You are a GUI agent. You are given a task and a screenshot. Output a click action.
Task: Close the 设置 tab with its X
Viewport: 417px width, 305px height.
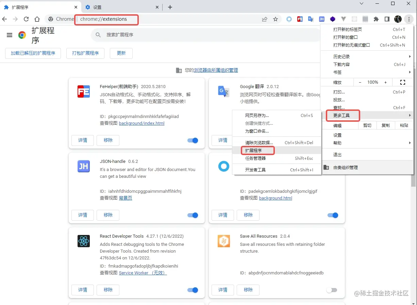[x=157, y=7]
